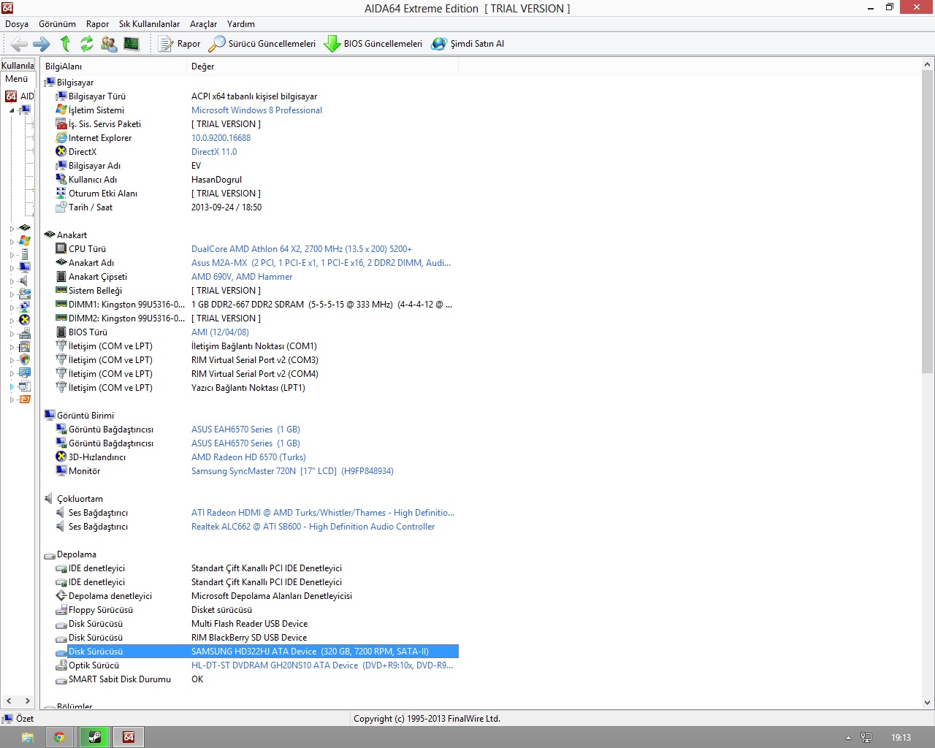Show hidden tray icons with the arrow
The width and height of the screenshot is (935, 748).
coord(848,738)
